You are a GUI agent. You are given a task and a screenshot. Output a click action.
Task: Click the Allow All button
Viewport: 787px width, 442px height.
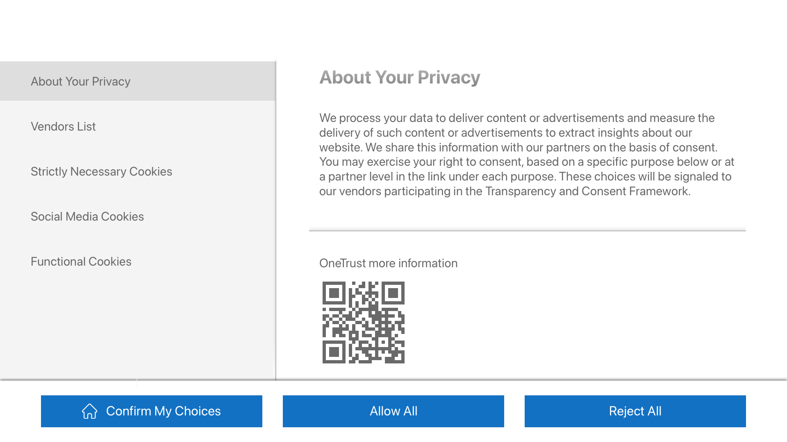[x=393, y=411]
